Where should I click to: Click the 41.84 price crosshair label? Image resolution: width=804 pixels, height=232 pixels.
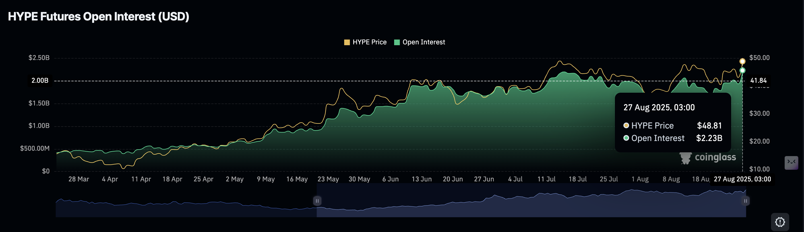(758, 80)
